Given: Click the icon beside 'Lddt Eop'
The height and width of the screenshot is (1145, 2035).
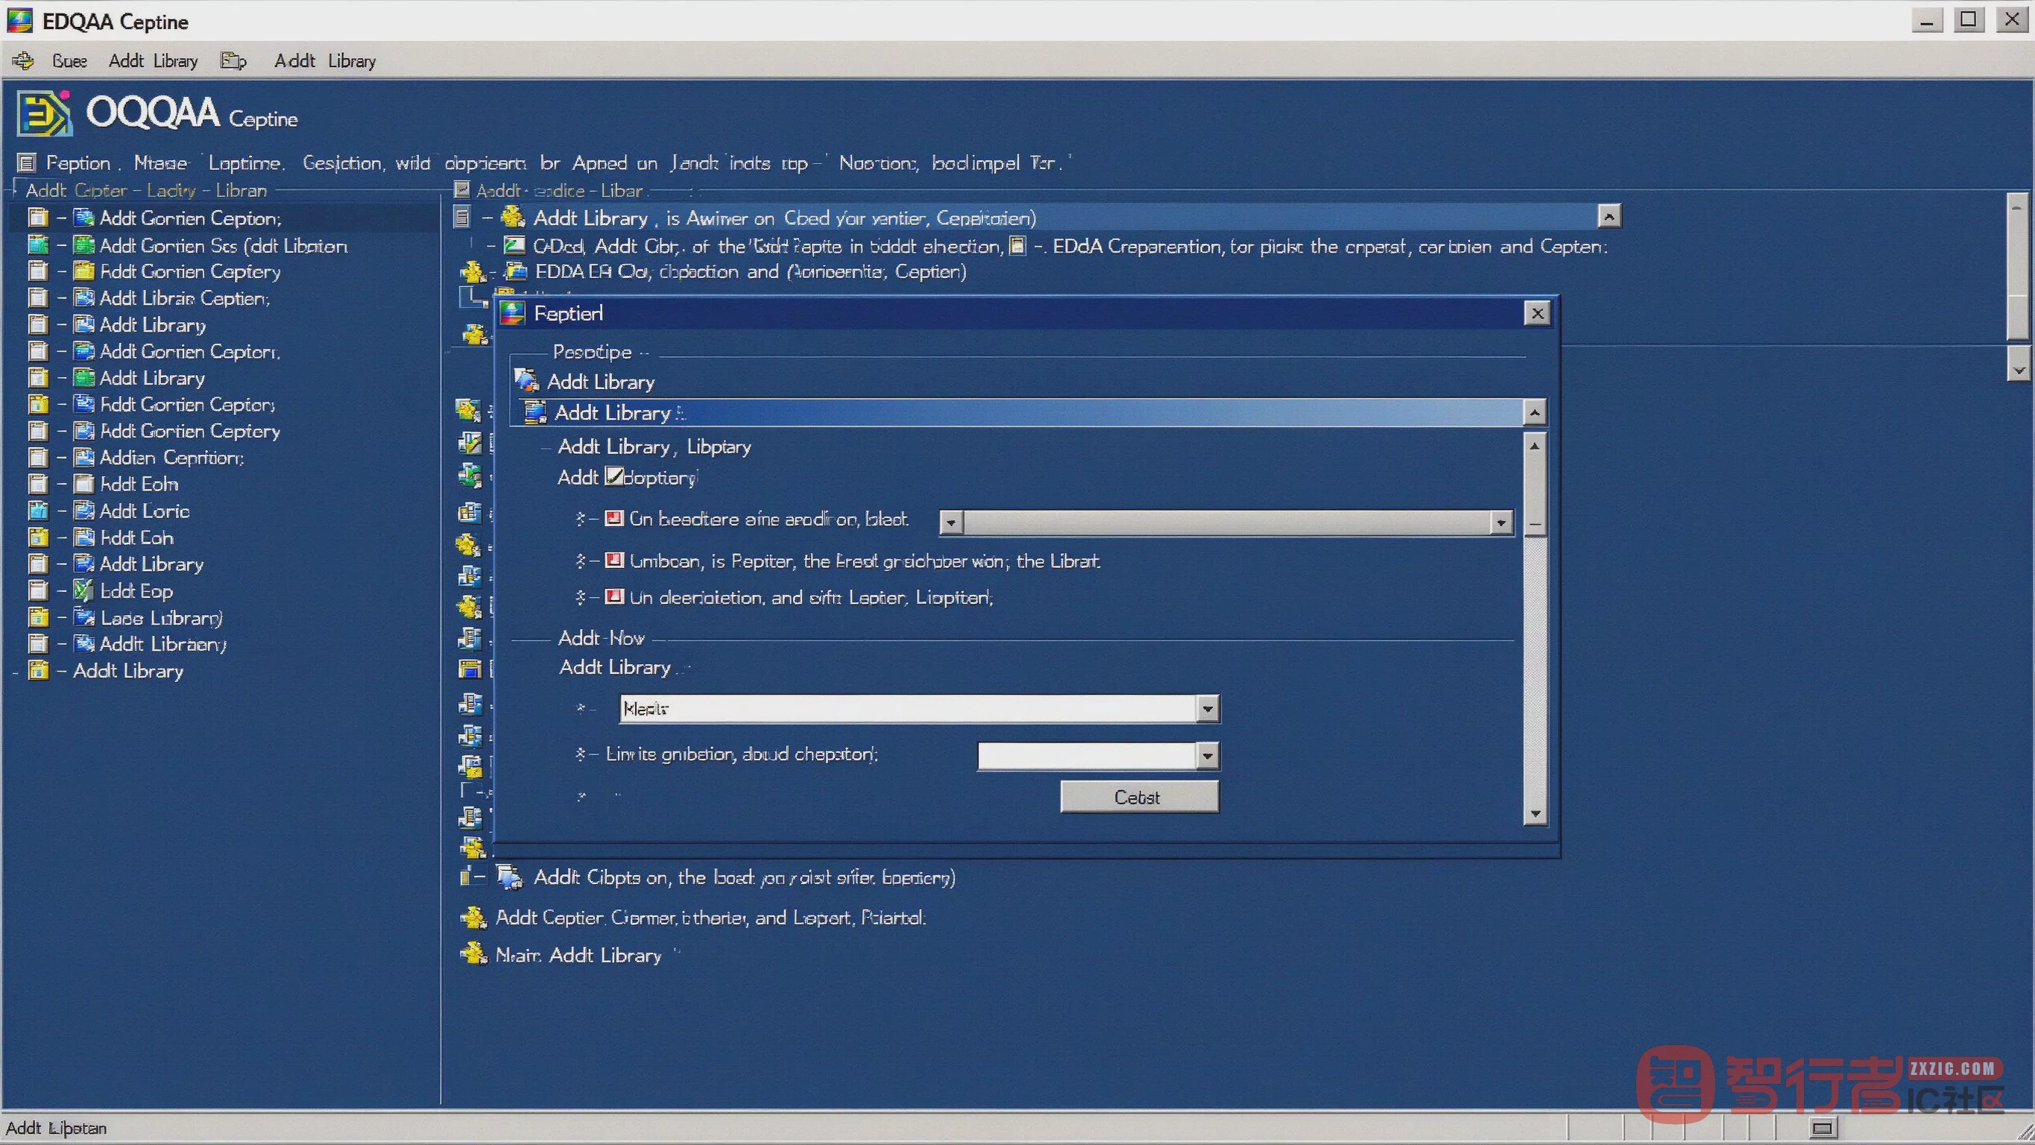Looking at the screenshot, I should tap(83, 590).
